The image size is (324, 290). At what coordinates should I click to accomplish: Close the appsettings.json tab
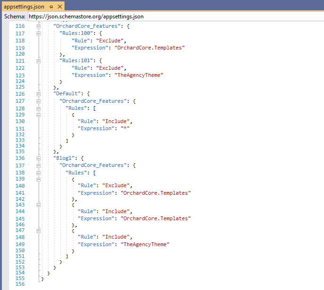[60, 7]
